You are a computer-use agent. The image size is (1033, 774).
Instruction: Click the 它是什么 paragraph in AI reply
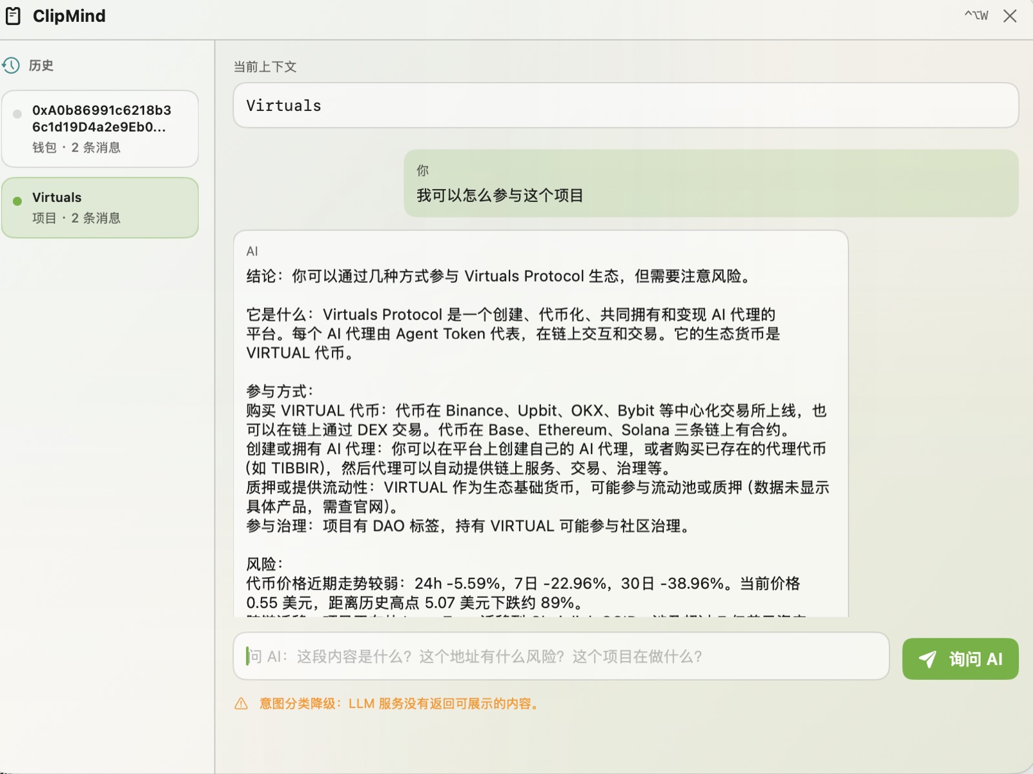point(513,334)
